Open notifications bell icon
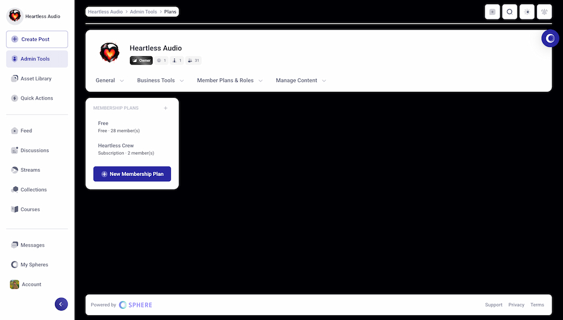The image size is (563, 320). click(x=544, y=12)
